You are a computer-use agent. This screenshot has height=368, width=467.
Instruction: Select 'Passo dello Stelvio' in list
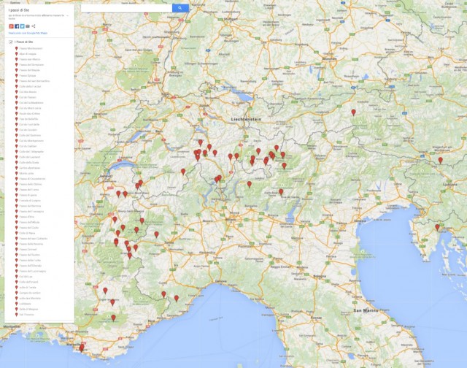coord(31,183)
